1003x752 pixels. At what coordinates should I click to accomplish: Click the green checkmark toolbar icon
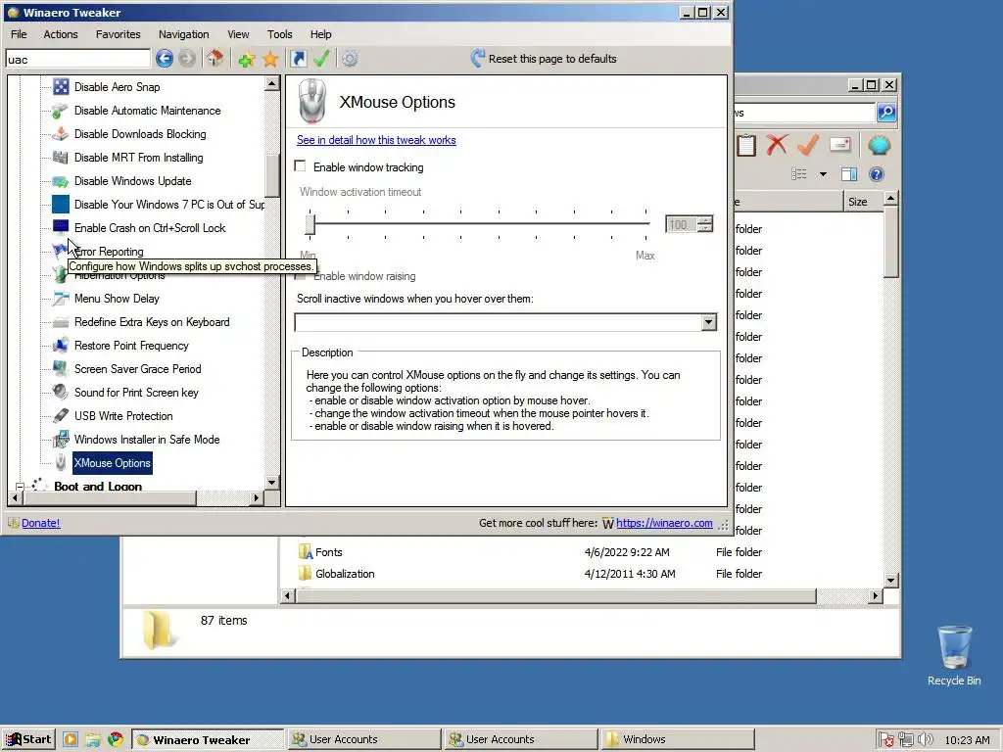click(321, 59)
